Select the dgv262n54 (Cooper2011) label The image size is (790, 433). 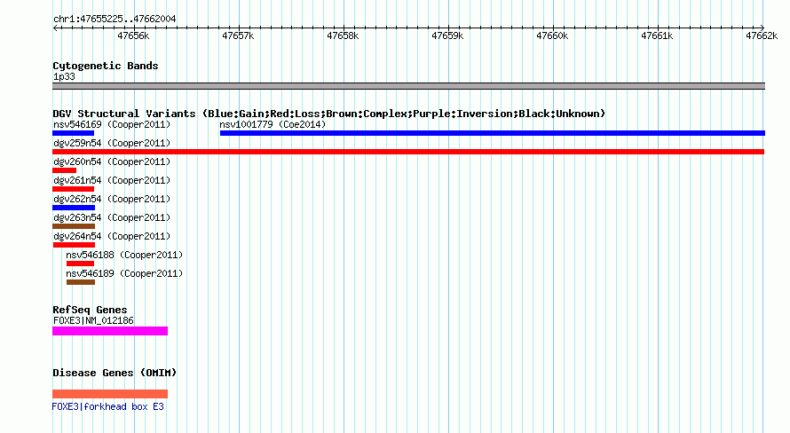pos(112,199)
